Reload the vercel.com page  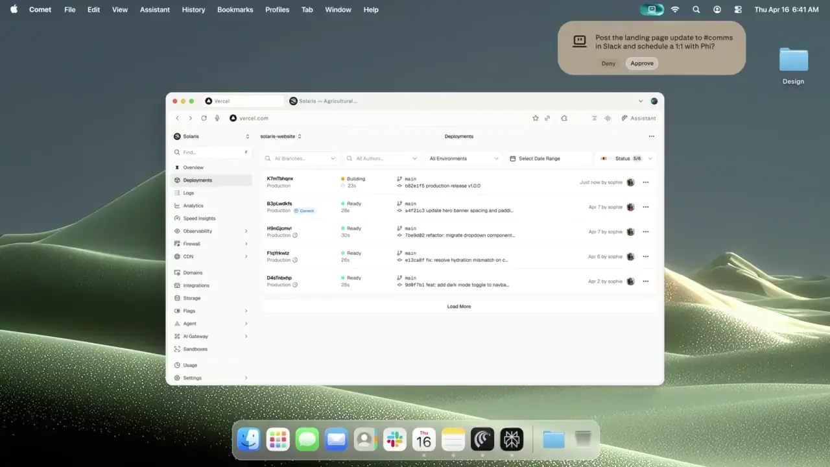[204, 118]
